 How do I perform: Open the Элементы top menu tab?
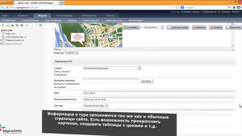23,15
